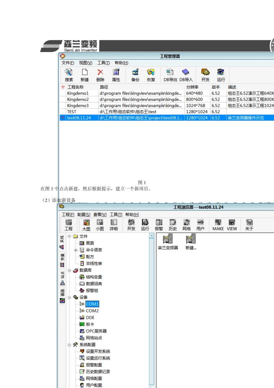The height and width of the screenshot is (388, 274).
Task: Click the 工程 icon in 工程浏览器 toolbar
Action: coord(69,225)
